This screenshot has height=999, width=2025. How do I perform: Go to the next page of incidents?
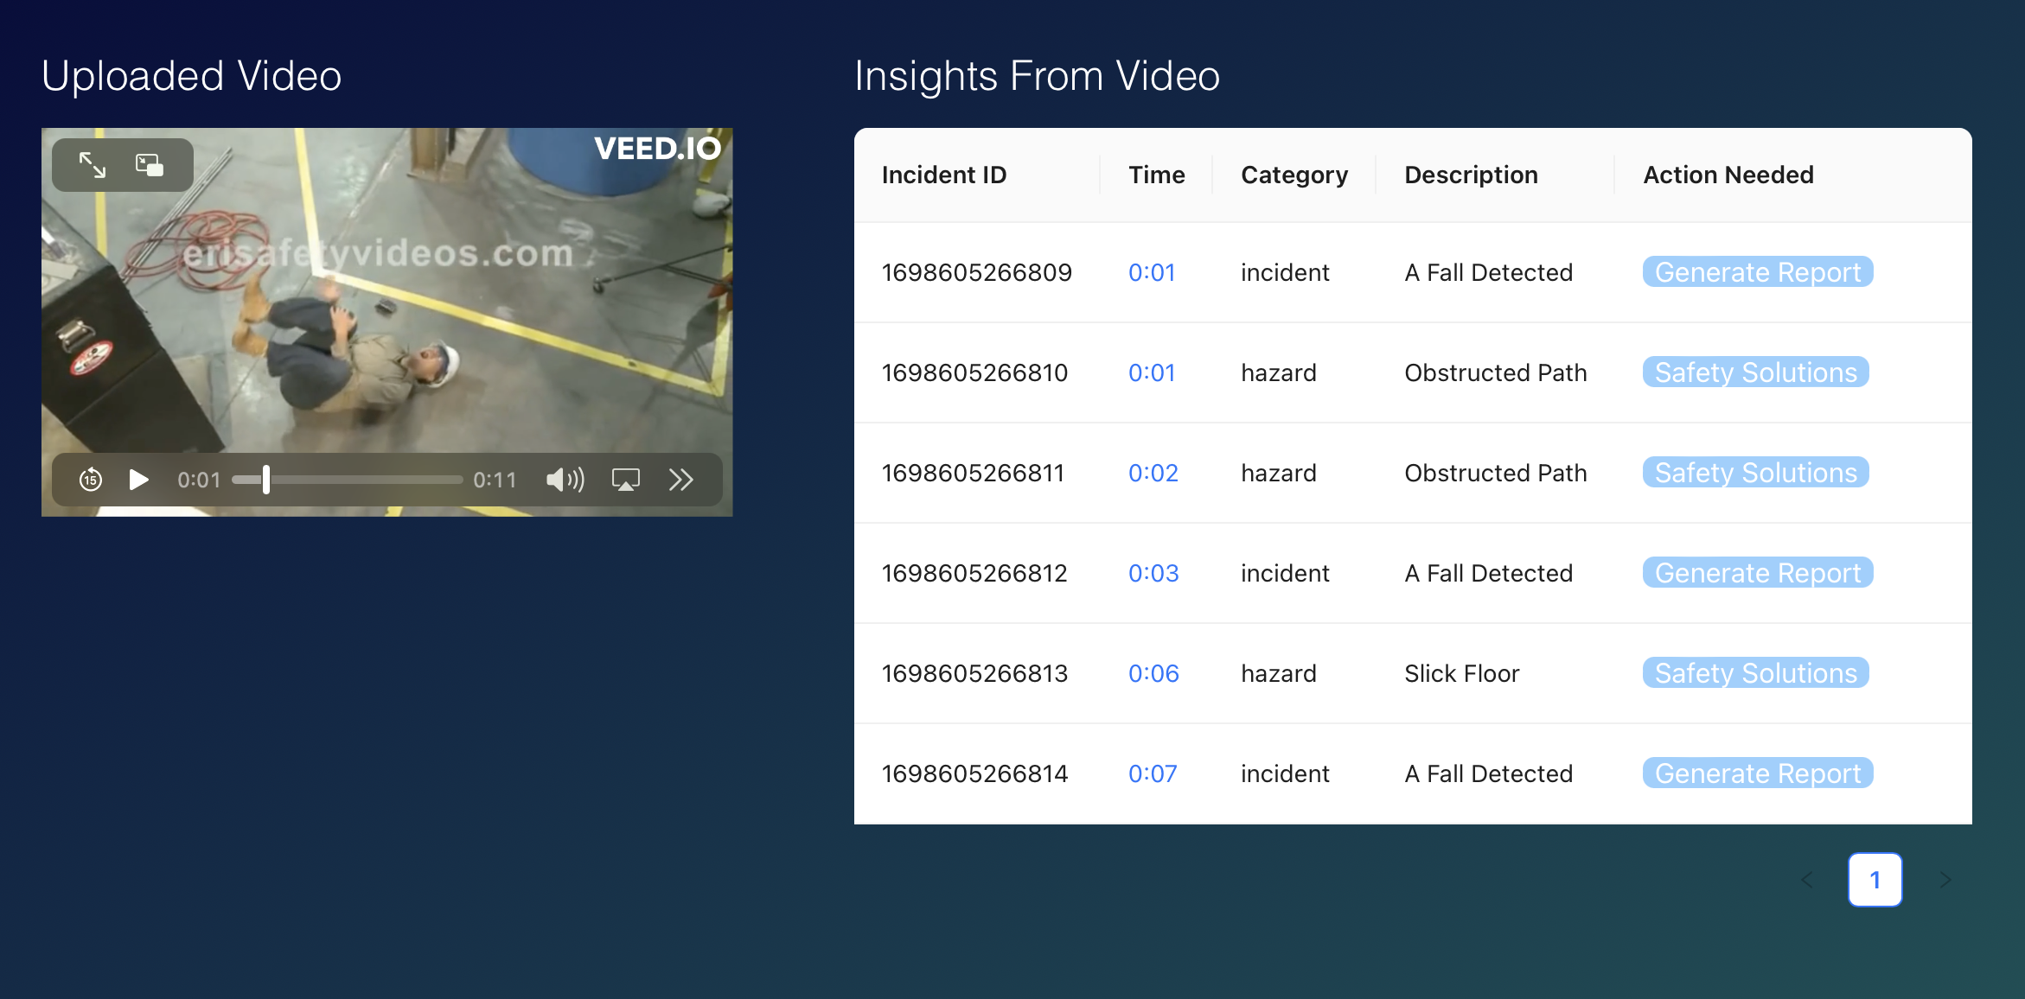[1945, 880]
